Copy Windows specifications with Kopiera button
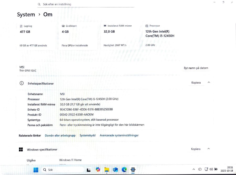Viewport: 236px width, 175px height. (196, 149)
